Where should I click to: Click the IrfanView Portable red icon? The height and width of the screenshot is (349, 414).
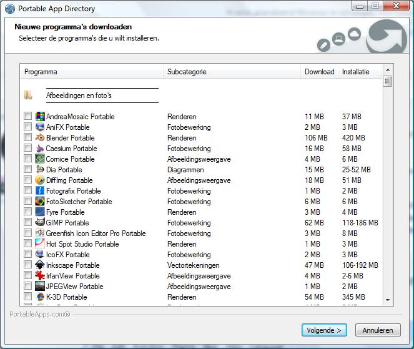tap(40, 275)
